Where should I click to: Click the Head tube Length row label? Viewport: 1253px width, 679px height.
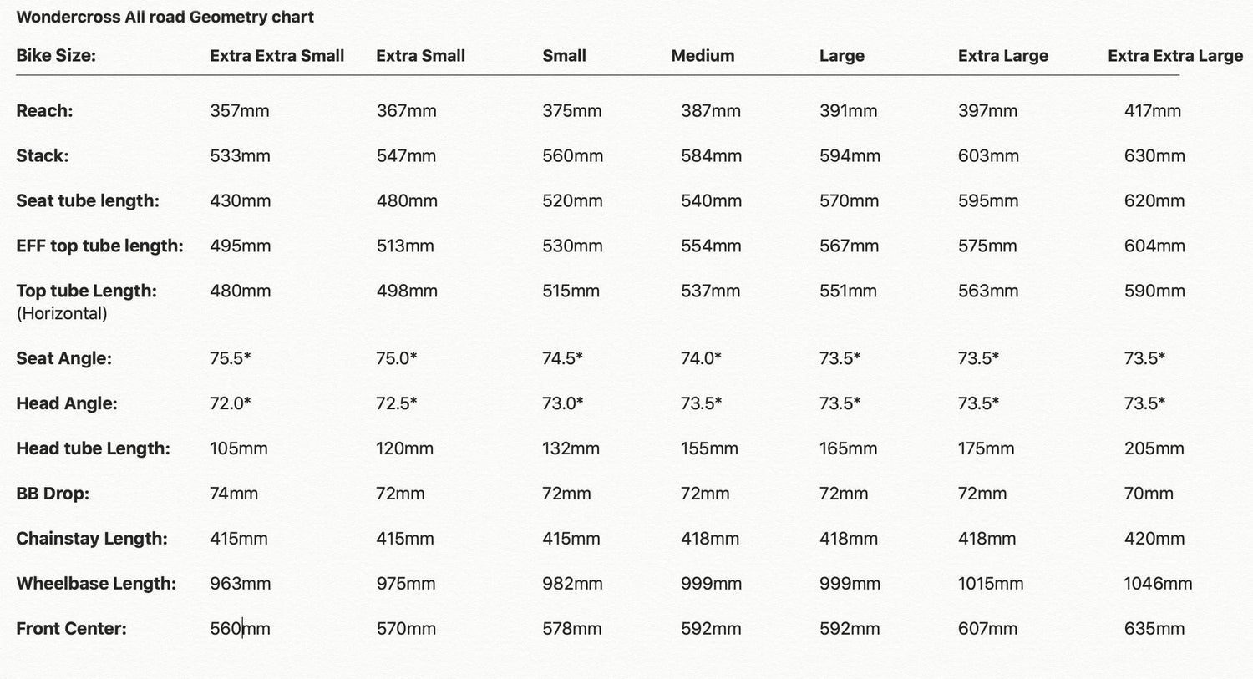[93, 448]
